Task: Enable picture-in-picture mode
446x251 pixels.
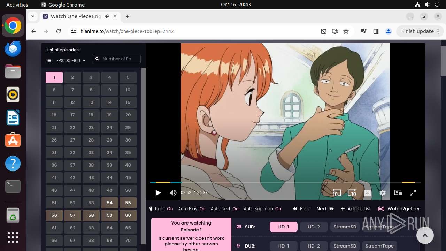Action: click(x=398, y=192)
